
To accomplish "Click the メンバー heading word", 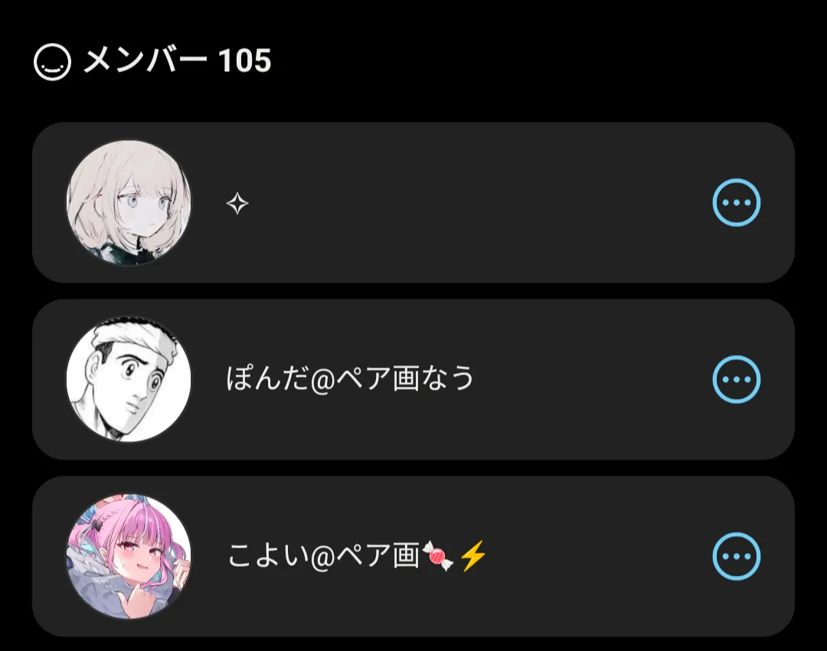I will [145, 60].
